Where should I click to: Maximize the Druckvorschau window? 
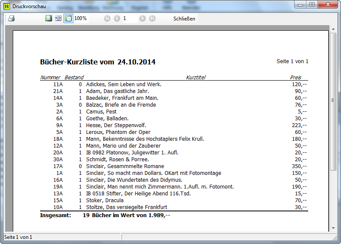coord(312,5)
